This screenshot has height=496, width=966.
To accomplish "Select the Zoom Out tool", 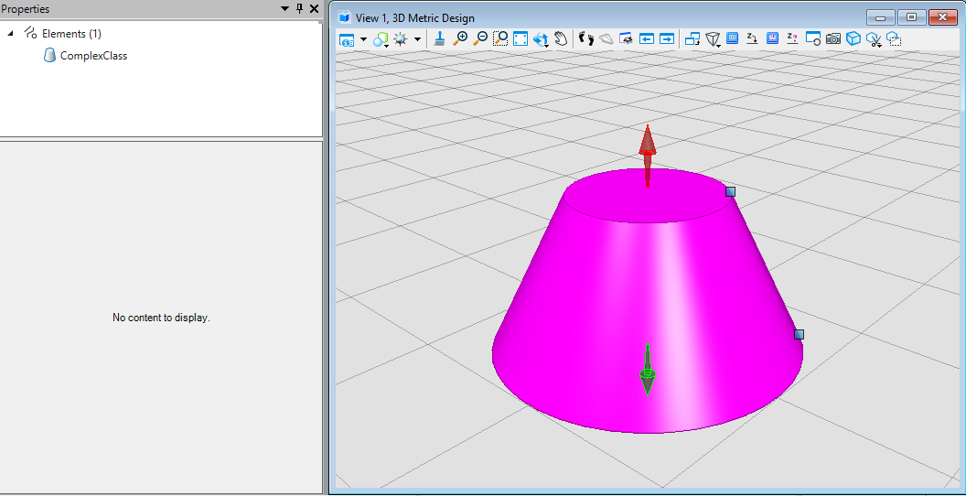I will pos(480,38).
